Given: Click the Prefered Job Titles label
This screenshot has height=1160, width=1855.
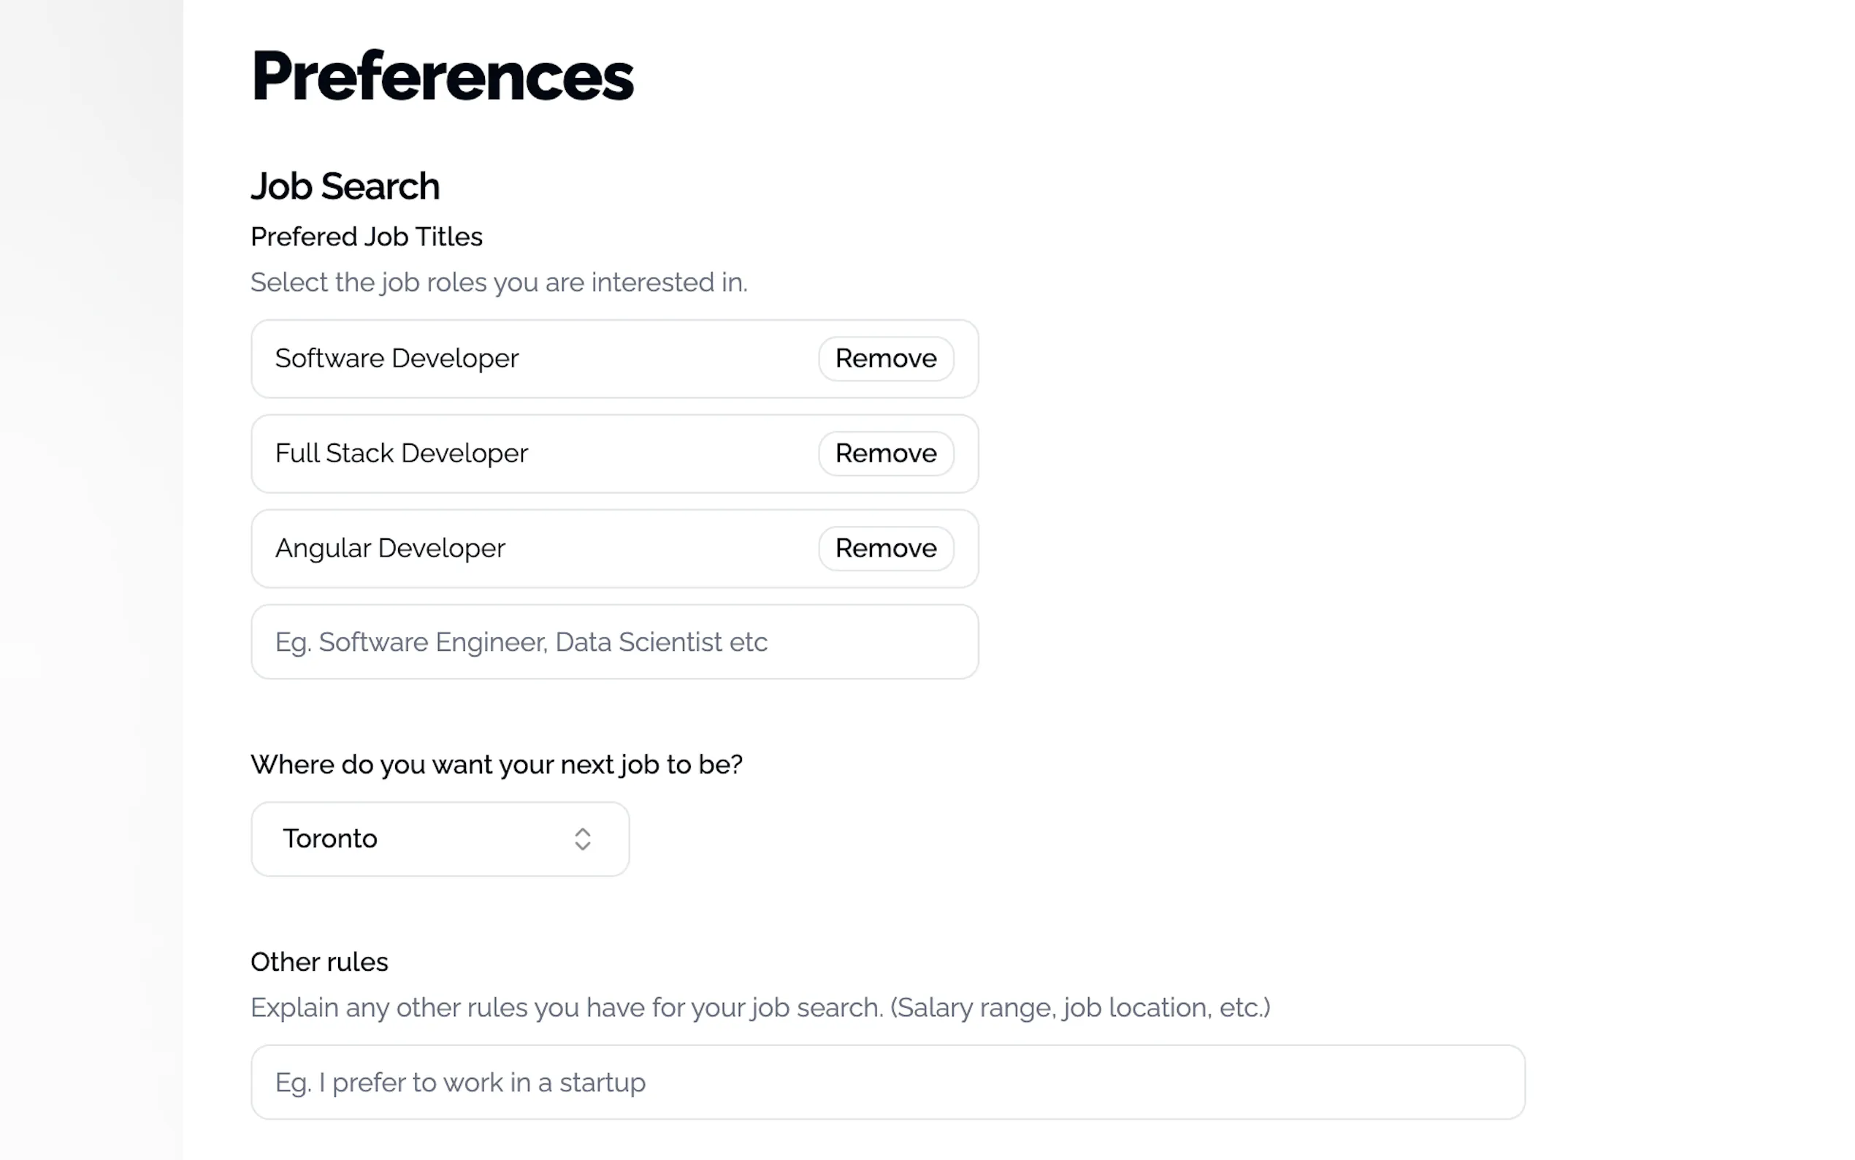Looking at the screenshot, I should point(366,236).
